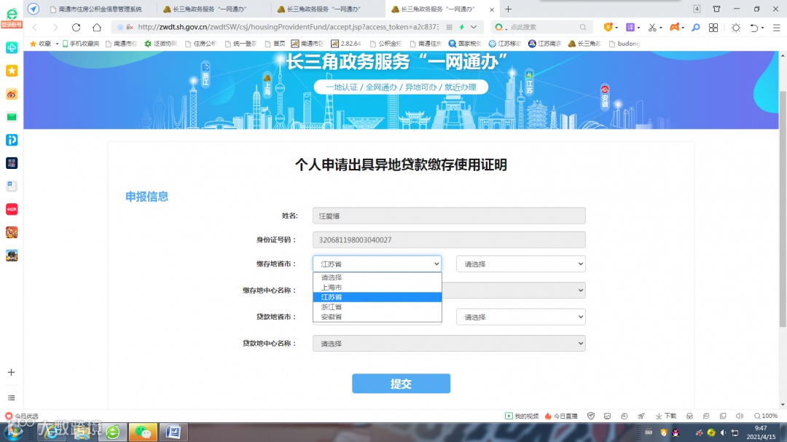The height and width of the screenshot is (442, 787).
Task: Open the 贷款地省市 city dropdown
Action: click(x=520, y=317)
